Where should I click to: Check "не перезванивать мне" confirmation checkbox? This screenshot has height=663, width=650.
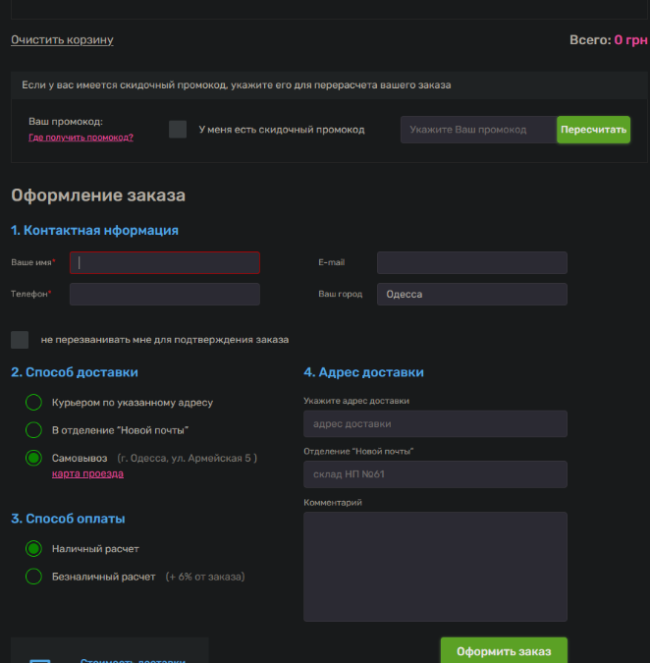20,340
